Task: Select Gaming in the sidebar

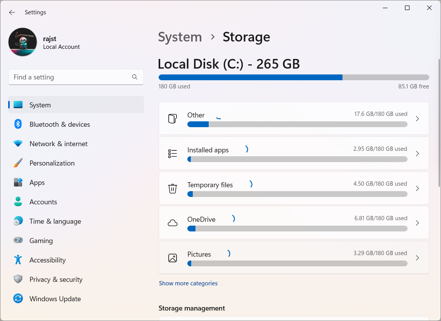Action: (41, 241)
